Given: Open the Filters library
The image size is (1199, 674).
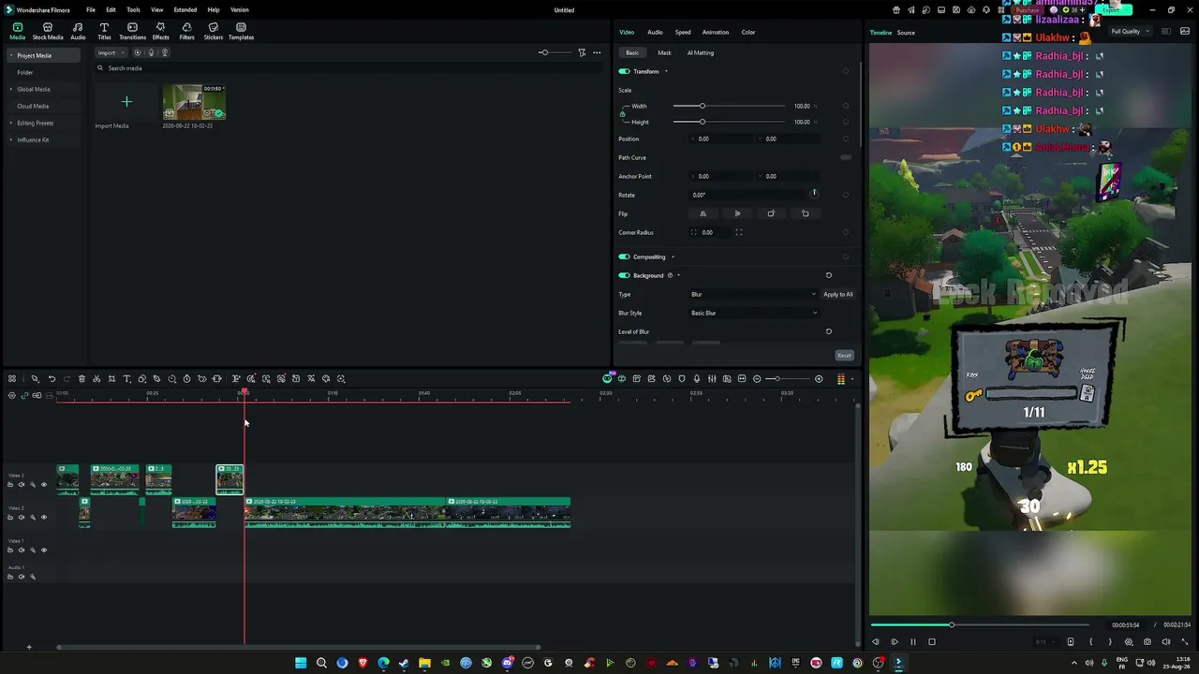Looking at the screenshot, I should pos(187,32).
